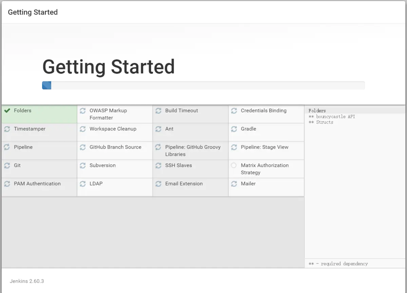Screen dimensions: 407x293
Task: Select the OWASP Markup Formatter label
Action: (x=108, y=114)
